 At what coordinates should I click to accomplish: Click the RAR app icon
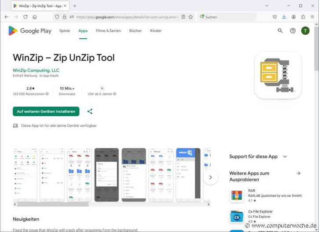click(x=237, y=196)
